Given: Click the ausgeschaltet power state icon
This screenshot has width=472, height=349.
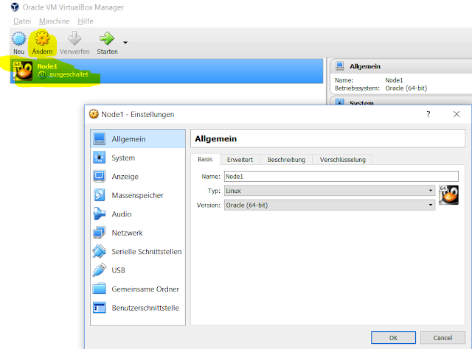Looking at the screenshot, I should (x=42, y=74).
